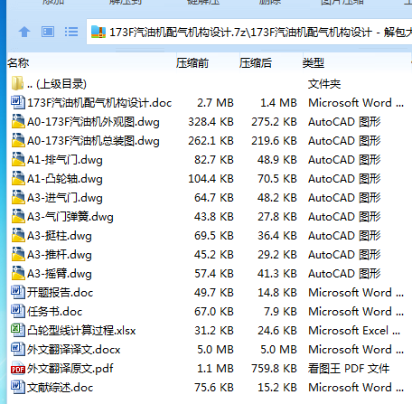Switch to the icon view layout button
This screenshot has width=412, height=404.
pos(48,32)
